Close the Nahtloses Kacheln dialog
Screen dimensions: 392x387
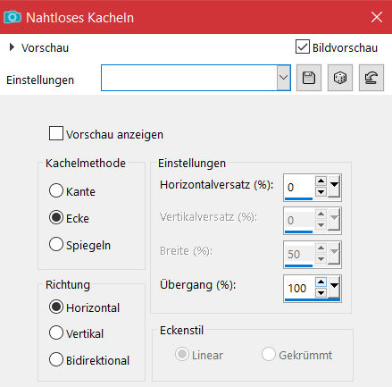(377, 17)
